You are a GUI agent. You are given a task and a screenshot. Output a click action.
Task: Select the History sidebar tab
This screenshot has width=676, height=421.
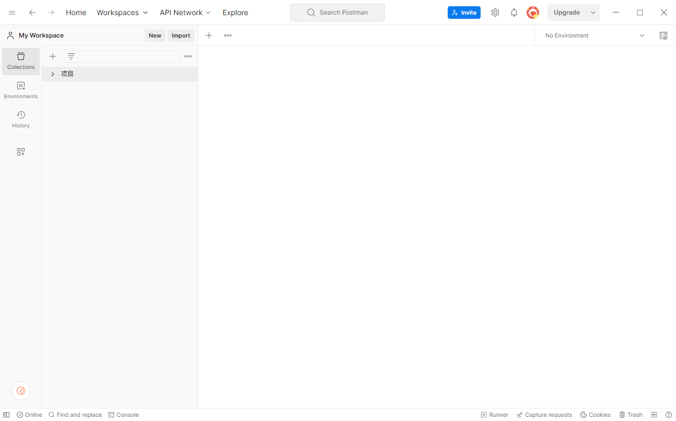tap(21, 119)
